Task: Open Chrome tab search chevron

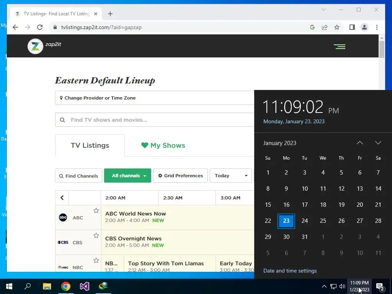Action: click(323, 10)
